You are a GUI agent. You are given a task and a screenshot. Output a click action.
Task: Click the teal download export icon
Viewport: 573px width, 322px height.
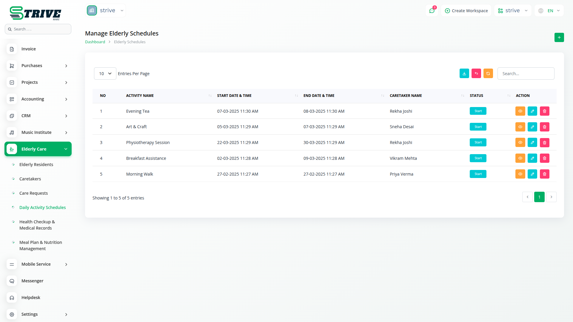pyautogui.click(x=464, y=74)
